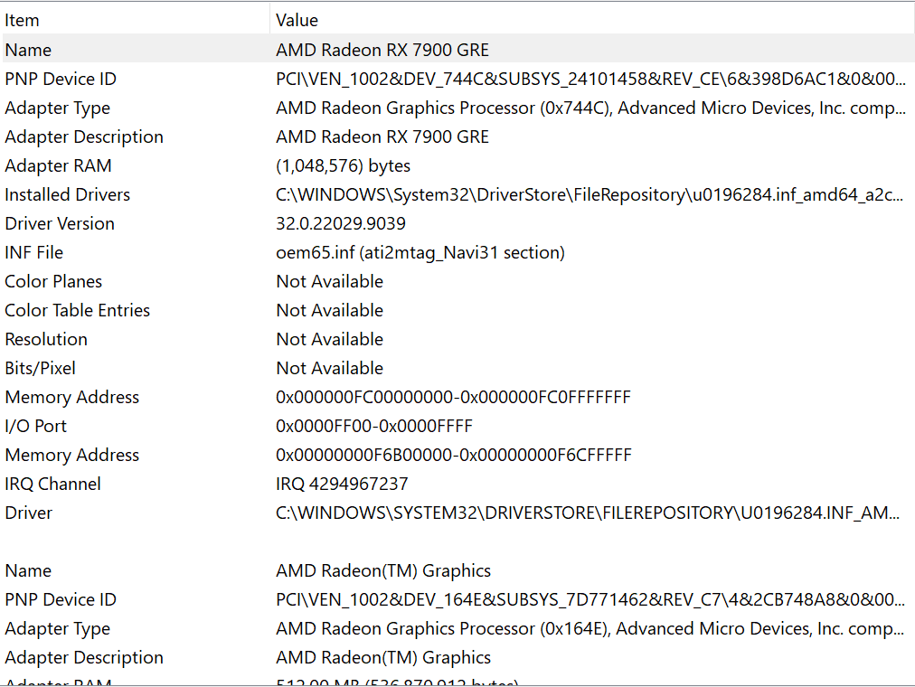Screen dimensions: 915x687
Task: Select the Bits/Pixel row
Action: [x=40, y=368]
